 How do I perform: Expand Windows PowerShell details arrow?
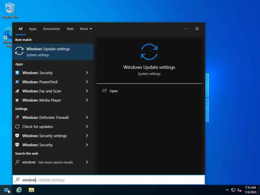point(87,82)
